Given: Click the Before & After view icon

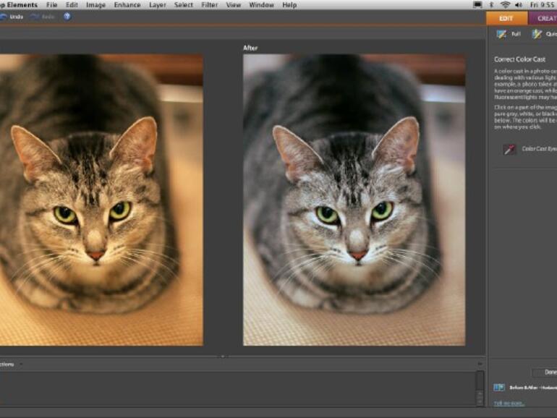Looking at the screenshot, I should coord(499,388).
